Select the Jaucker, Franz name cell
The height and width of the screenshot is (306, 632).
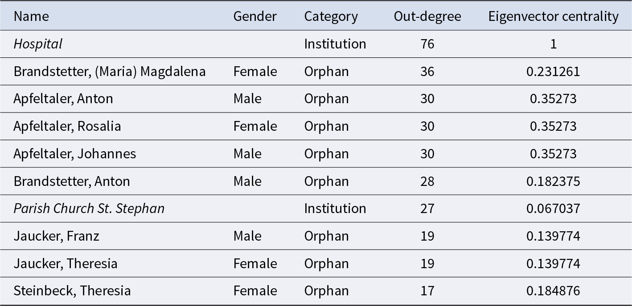click(x=57, y=236)
